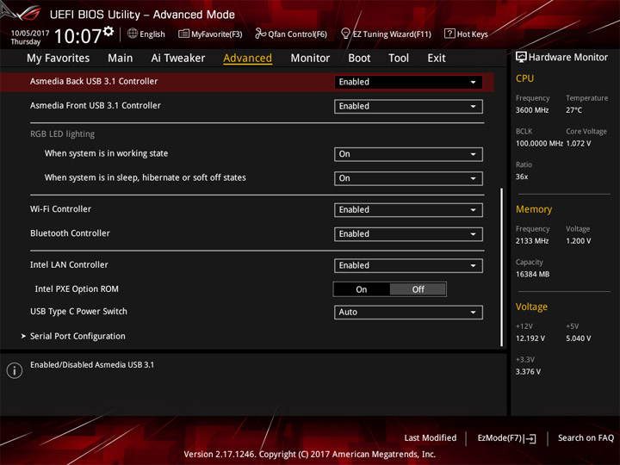Click the BCLK 100.0000 MHz value
620x465 pixels.
539,144
